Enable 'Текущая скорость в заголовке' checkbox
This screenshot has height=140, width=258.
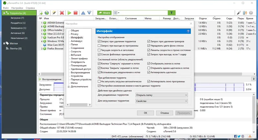click(x=99, y=50)
